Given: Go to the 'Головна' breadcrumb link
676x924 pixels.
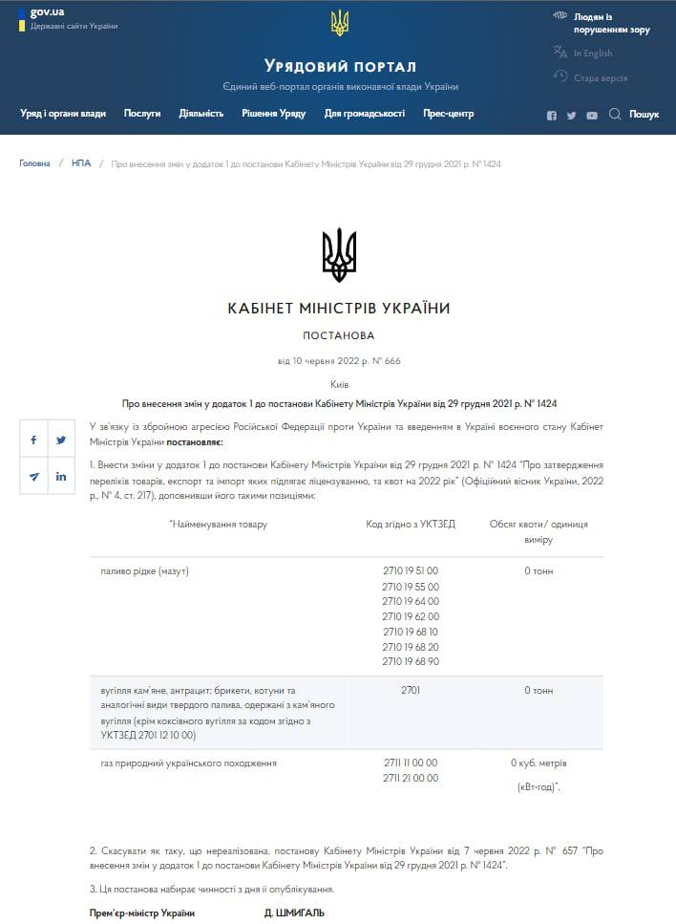Looking at the screenshot, I should (34, 163).
